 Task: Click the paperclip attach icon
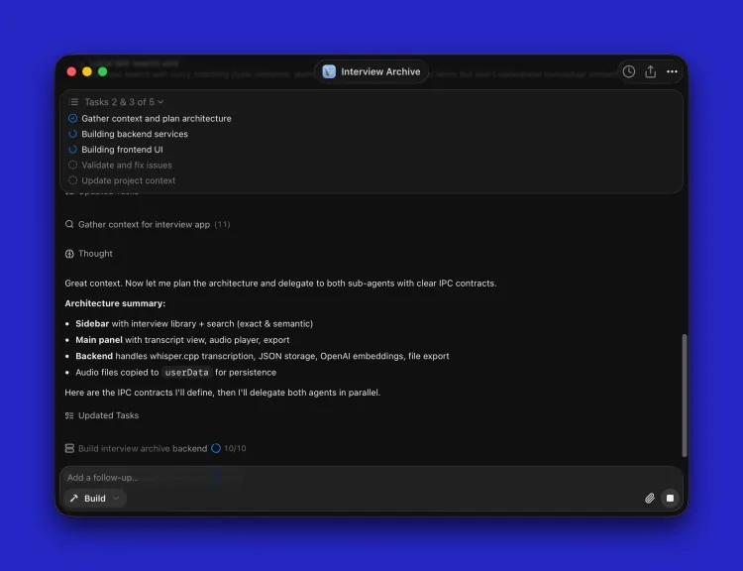tap(650, 498)
